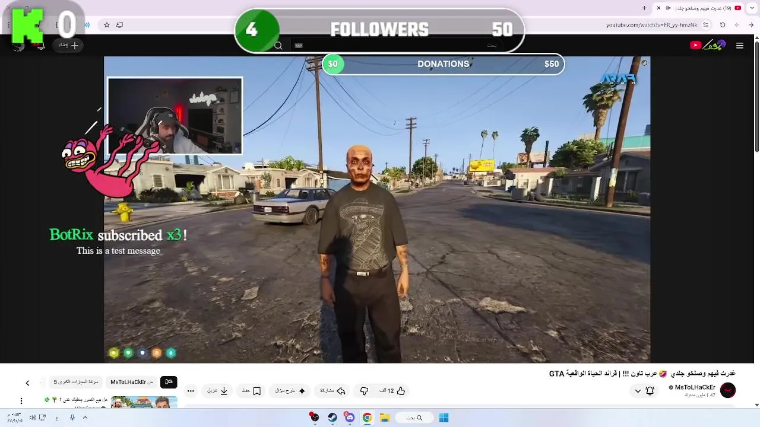
Task: Open more actions three-dot menu
Action: pyautogui.click(x=191, y=391)
